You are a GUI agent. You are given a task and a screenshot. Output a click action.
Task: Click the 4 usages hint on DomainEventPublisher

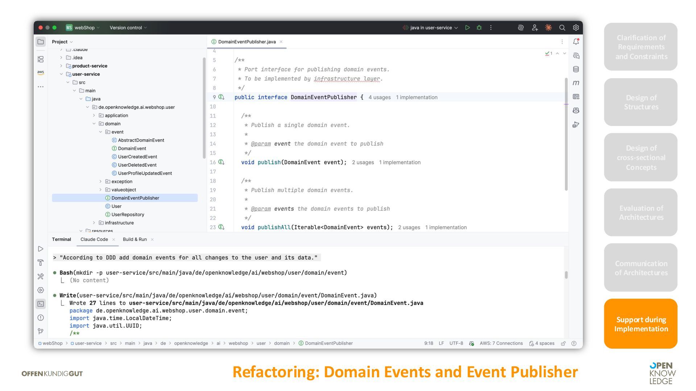click(x=379, y=97)
